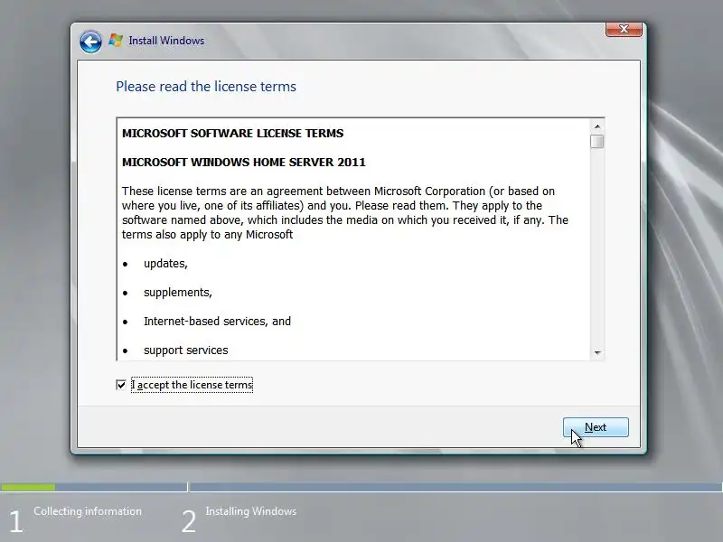Click the Windows flag logo in title bar
Image resolution: width=723 pixels, height=542 pixels.
pyautogui.click(x=116, y=41)
